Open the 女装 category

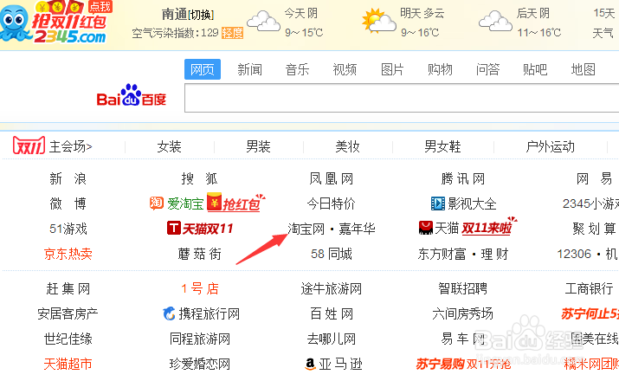[x=170, y=146]
